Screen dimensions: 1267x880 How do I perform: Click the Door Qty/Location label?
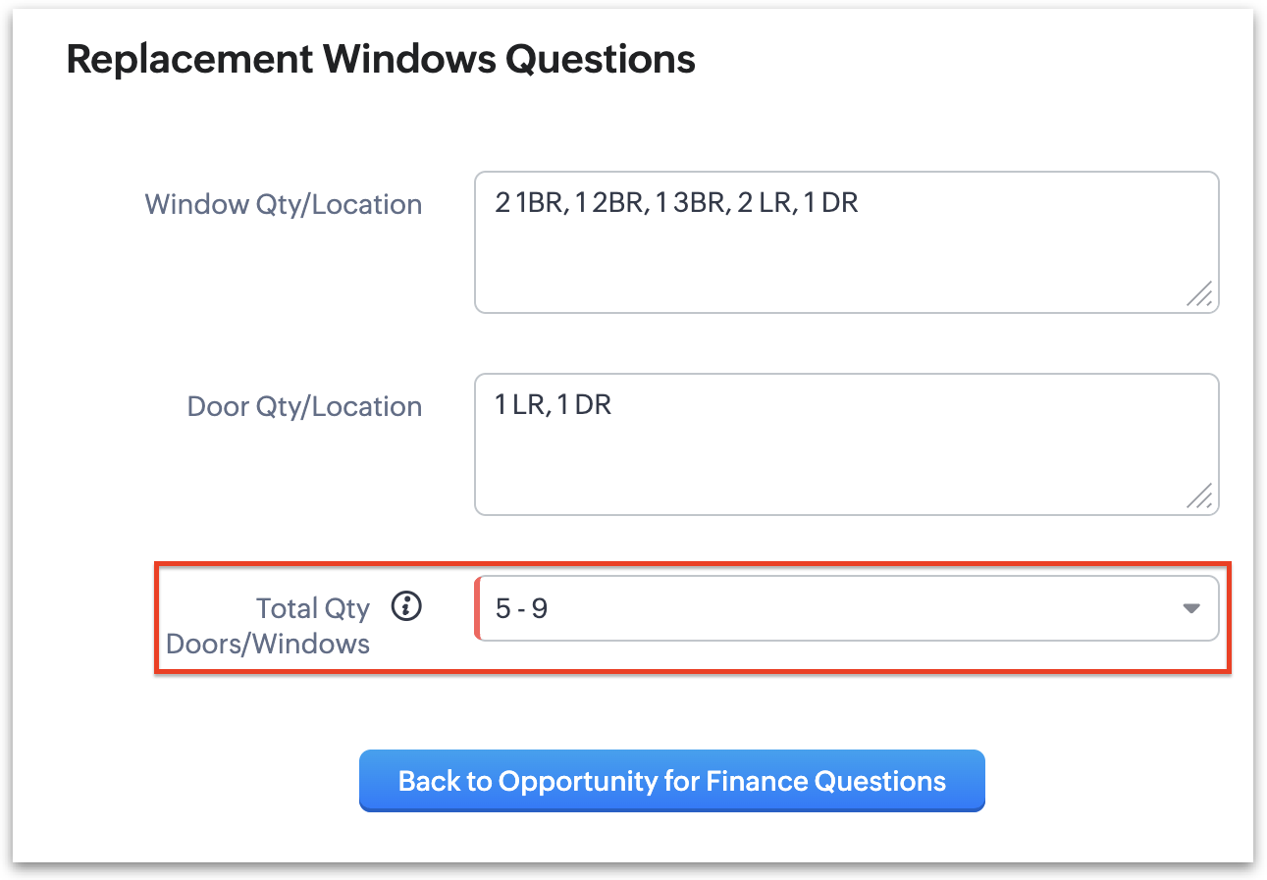click(304, 406)
